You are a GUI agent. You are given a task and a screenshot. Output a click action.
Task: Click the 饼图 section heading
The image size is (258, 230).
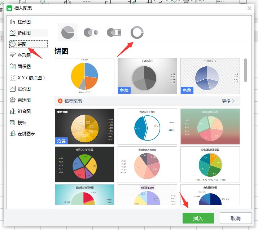click(61, 51)
